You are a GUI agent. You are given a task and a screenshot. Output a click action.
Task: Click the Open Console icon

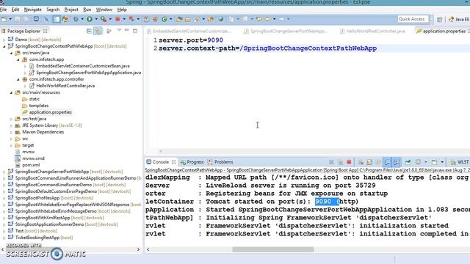click(434, 162)
